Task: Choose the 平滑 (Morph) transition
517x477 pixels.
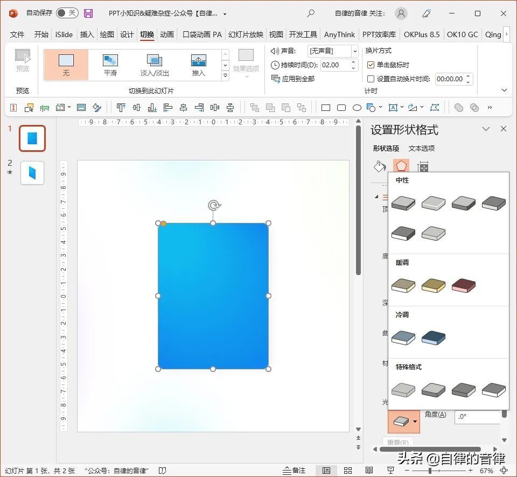Action: [x=110, y=65]
